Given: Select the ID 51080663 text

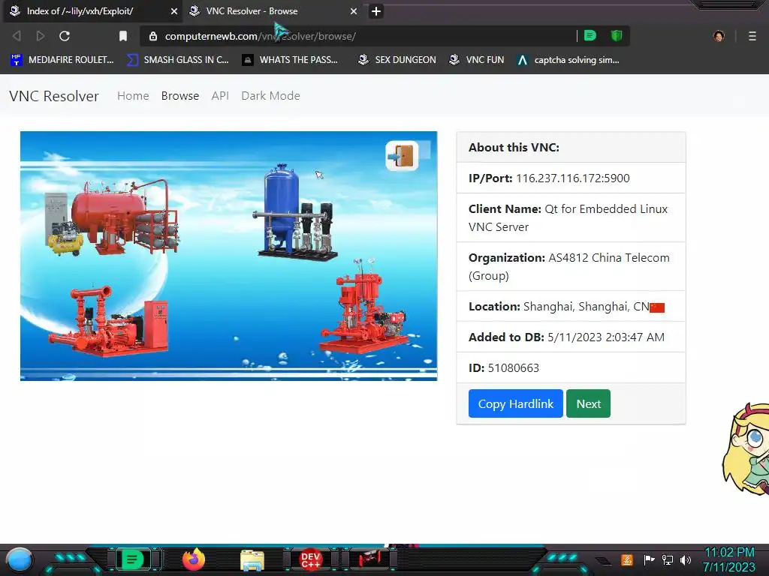Looking at the screenshot, I should tap(504, 367).
